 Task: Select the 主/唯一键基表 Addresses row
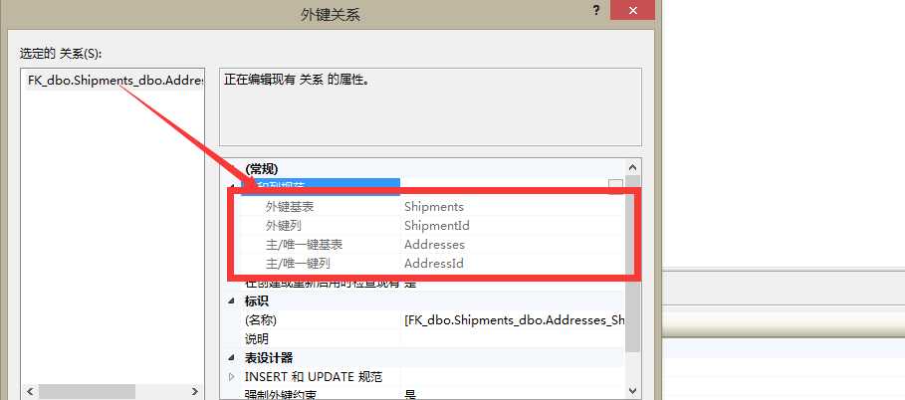pyautogui.click(x=426, y=245)
